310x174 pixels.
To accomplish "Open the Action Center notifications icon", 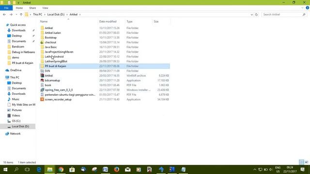I will tap(302, 170).
